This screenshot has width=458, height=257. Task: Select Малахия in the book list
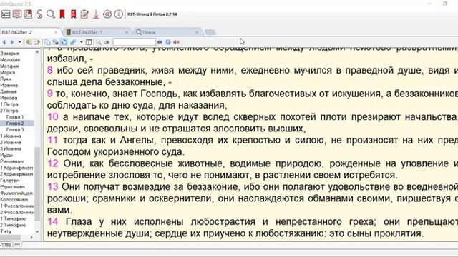point(10,60)
